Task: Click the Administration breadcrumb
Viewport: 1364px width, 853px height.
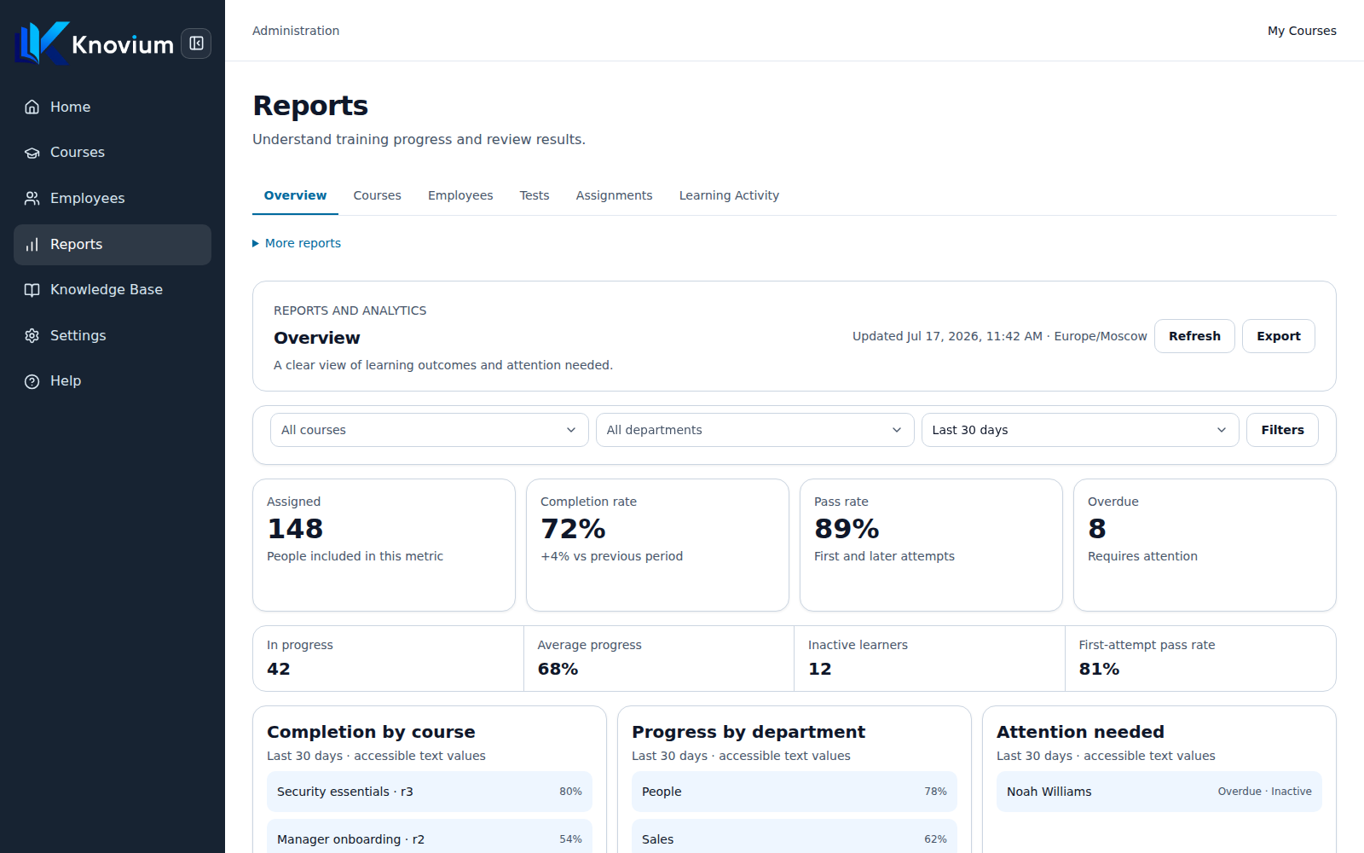Action: [296, 31]
